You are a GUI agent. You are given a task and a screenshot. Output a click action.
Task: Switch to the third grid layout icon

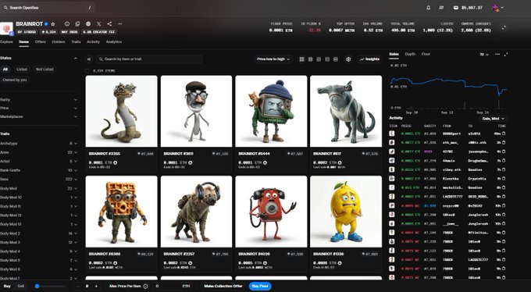pos(319,59)
